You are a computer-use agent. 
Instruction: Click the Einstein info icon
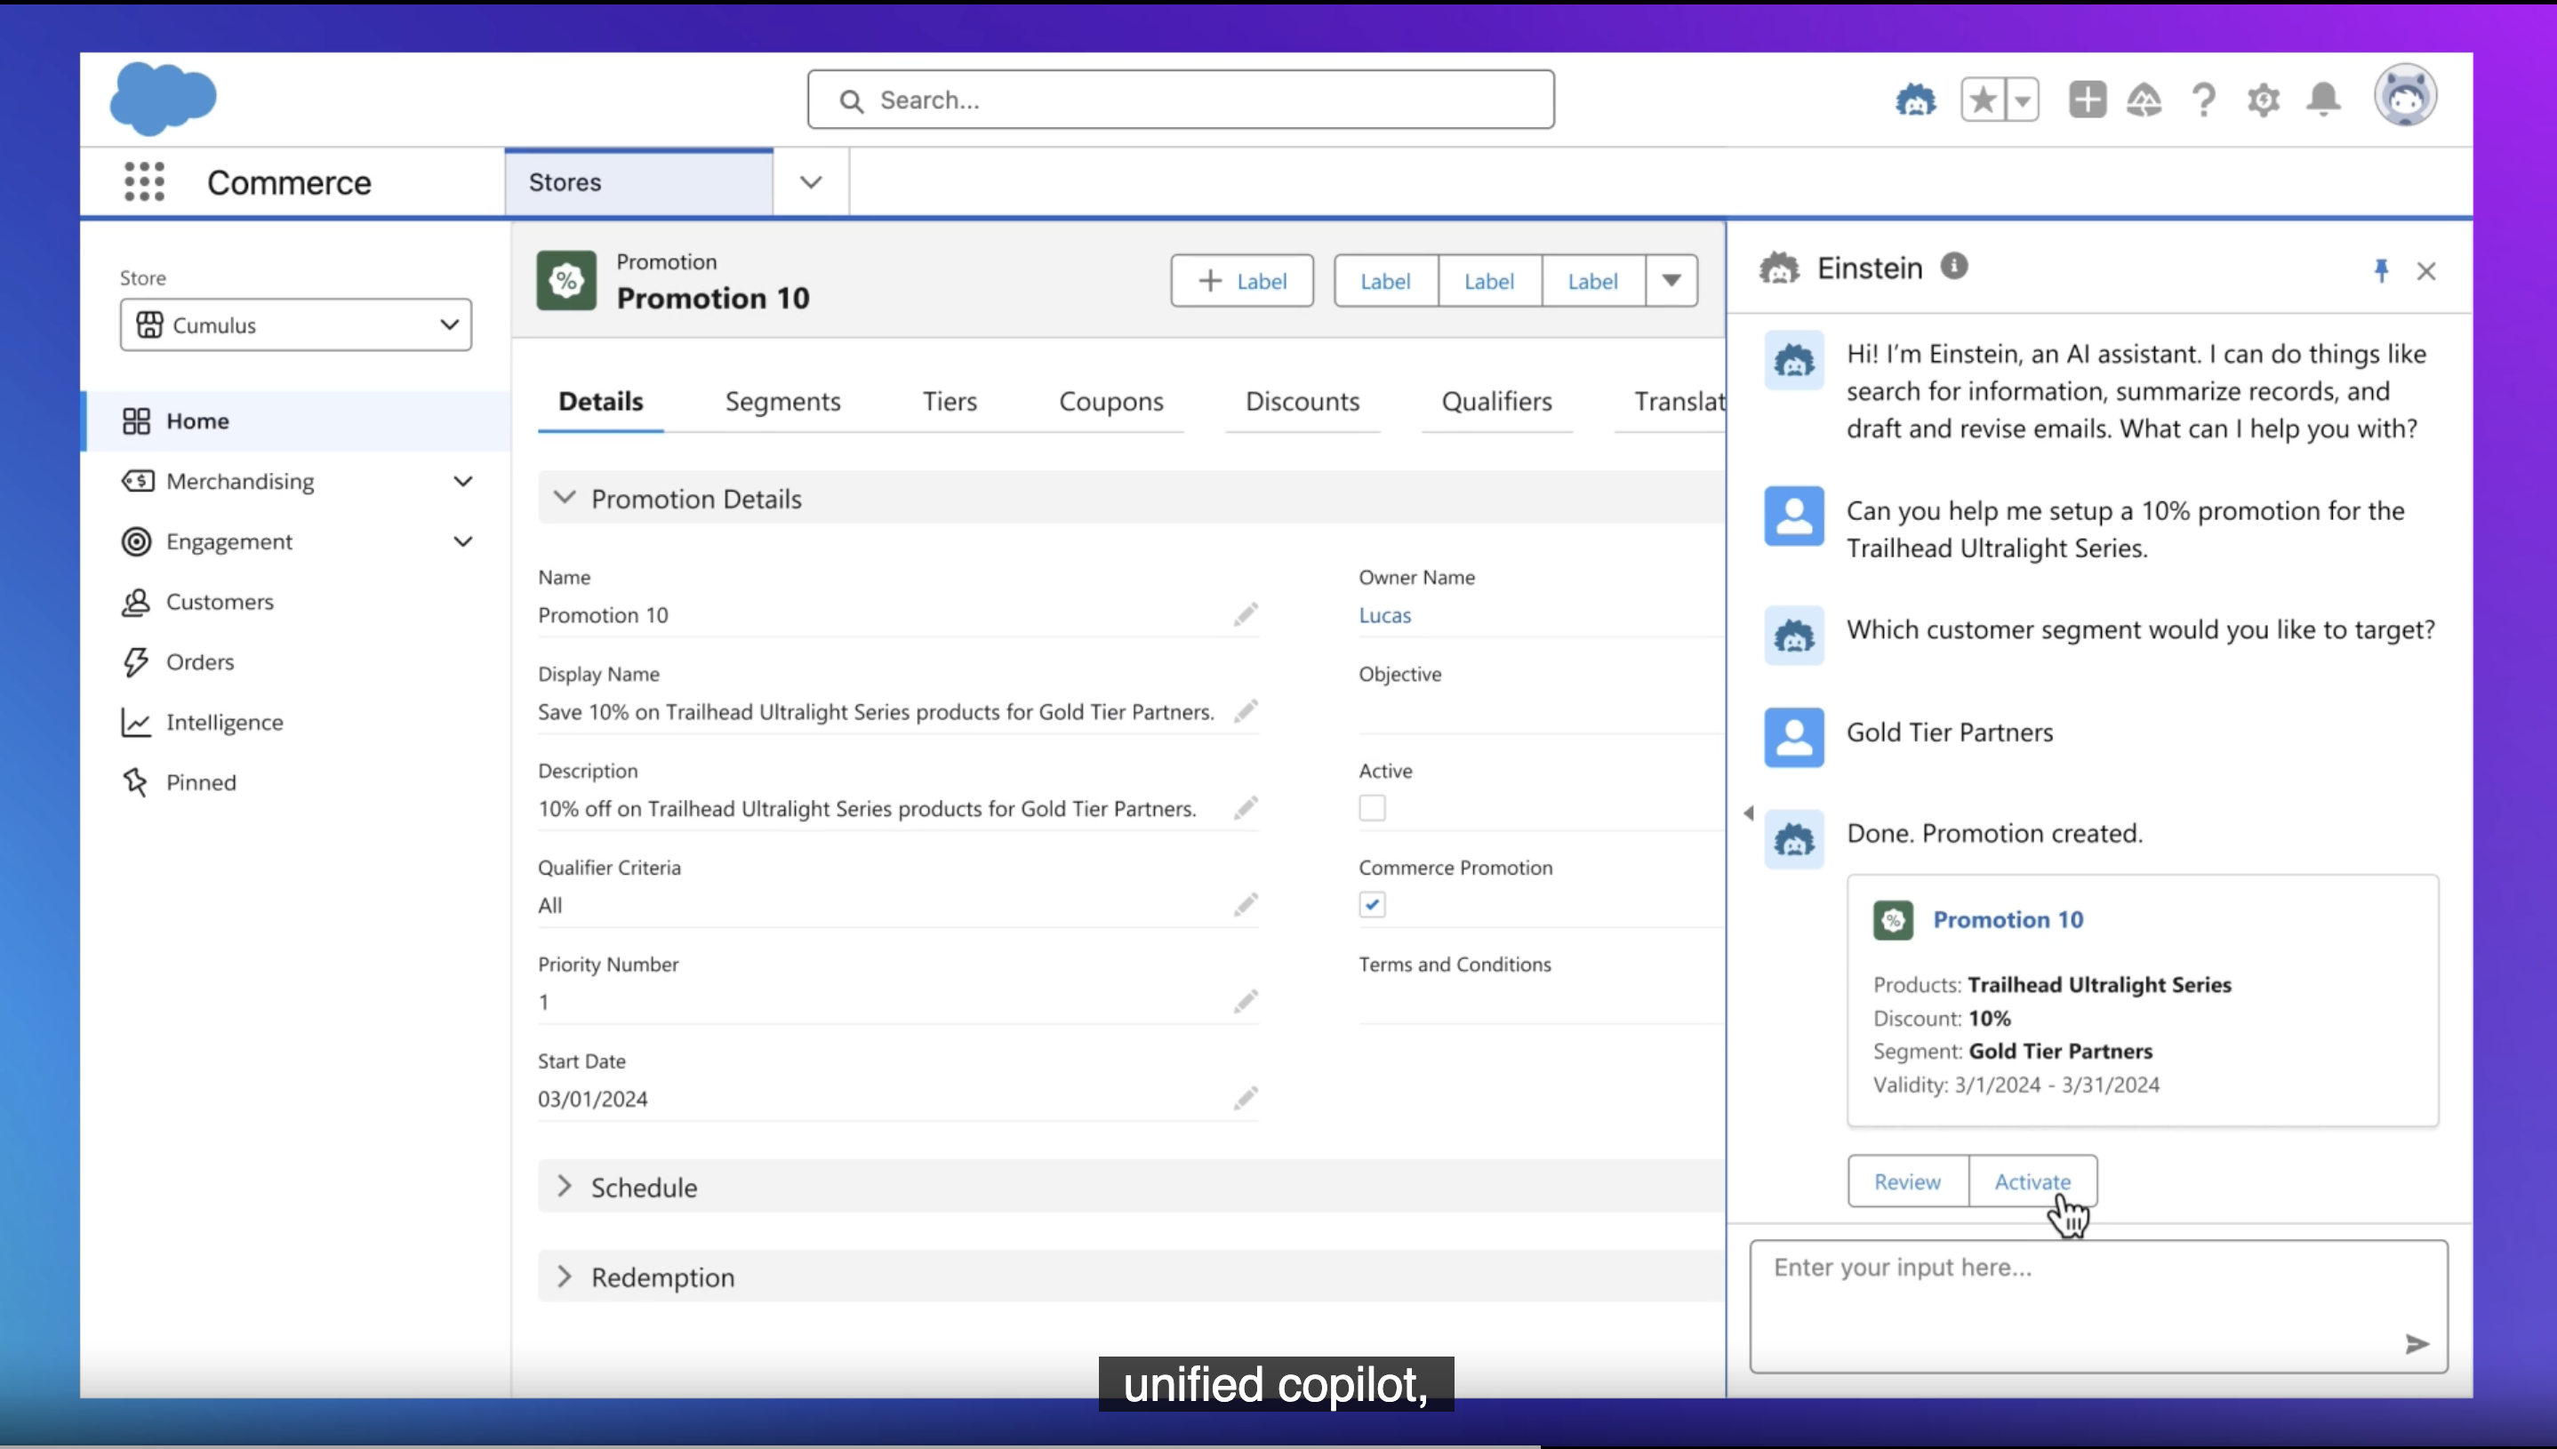[1954, 267]
